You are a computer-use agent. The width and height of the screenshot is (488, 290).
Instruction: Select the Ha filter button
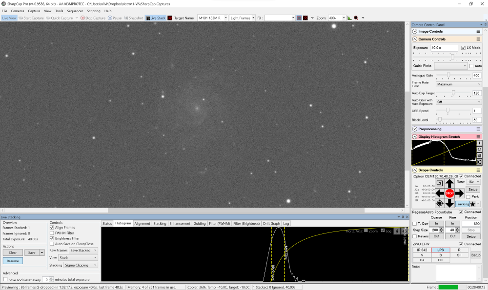point(422,260)
